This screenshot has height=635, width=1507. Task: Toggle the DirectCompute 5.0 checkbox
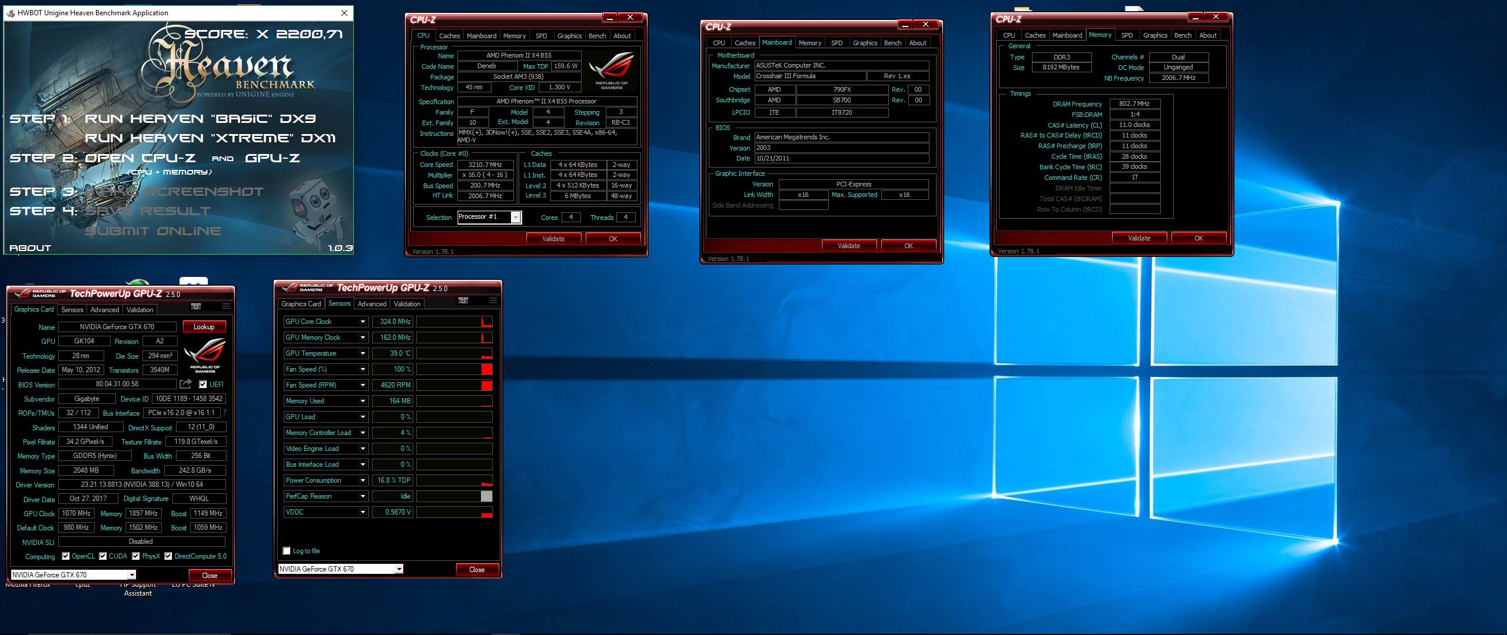tap(168, 556)
